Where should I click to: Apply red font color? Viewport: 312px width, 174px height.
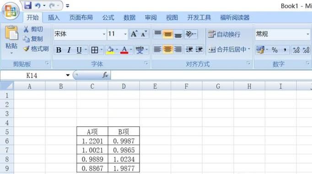pyautogui.click(x=124, y=50)
